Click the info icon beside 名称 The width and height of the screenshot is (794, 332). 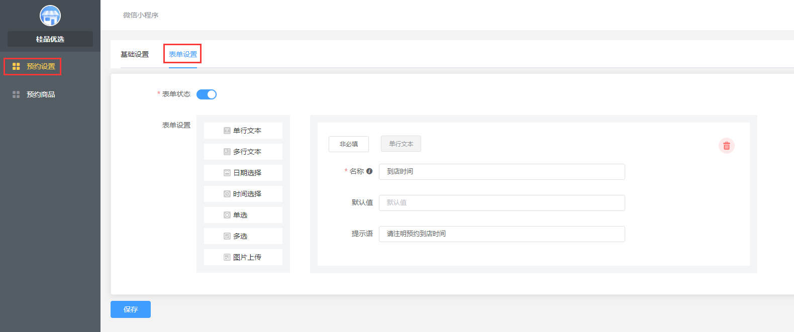click(x=369, y=171)
